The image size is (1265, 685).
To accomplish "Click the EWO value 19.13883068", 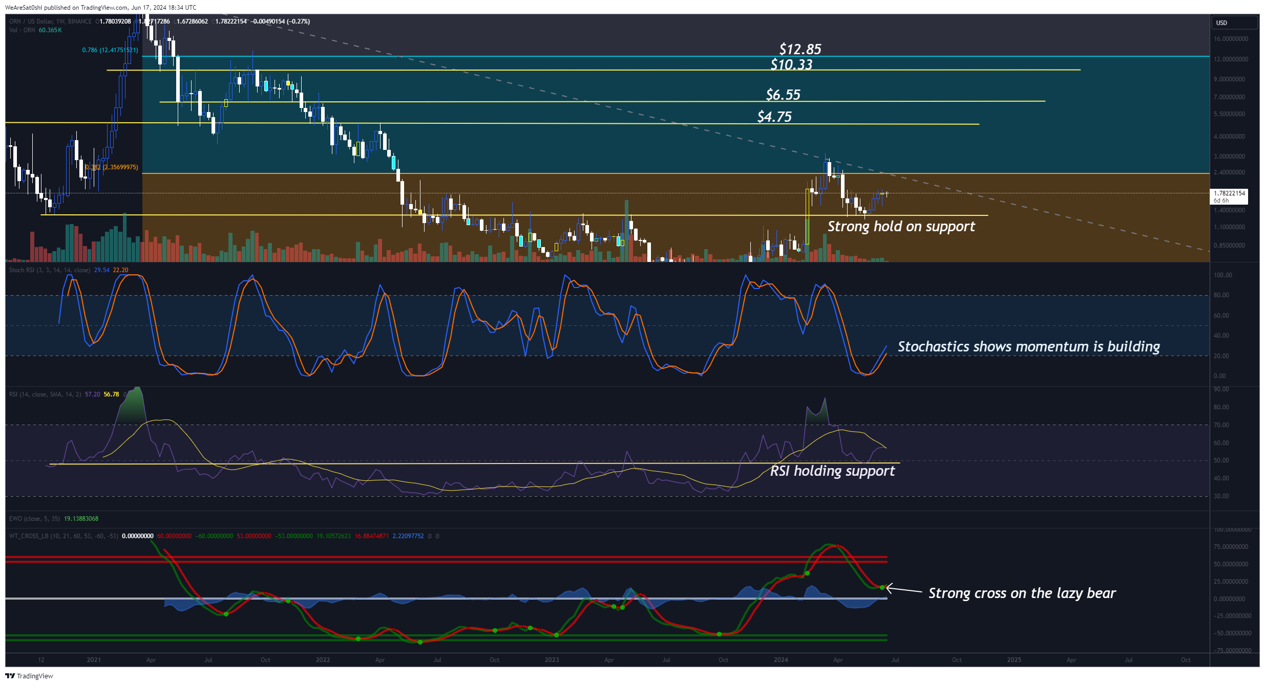I will click(x=81, y=519).
